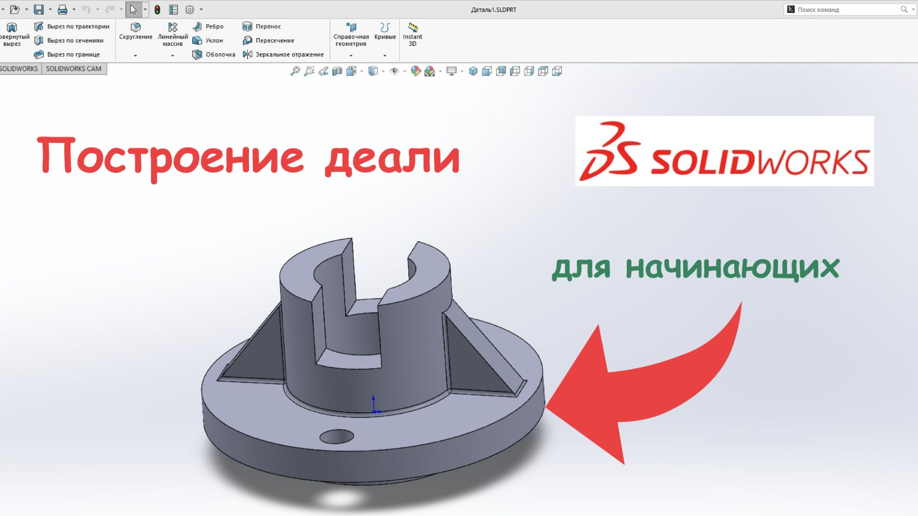Select the Вырез по траектории tool

click(x=72, y=26)
